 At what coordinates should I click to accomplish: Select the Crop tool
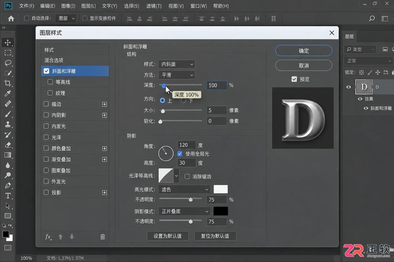pyautogui.click(x=8, y=83)
